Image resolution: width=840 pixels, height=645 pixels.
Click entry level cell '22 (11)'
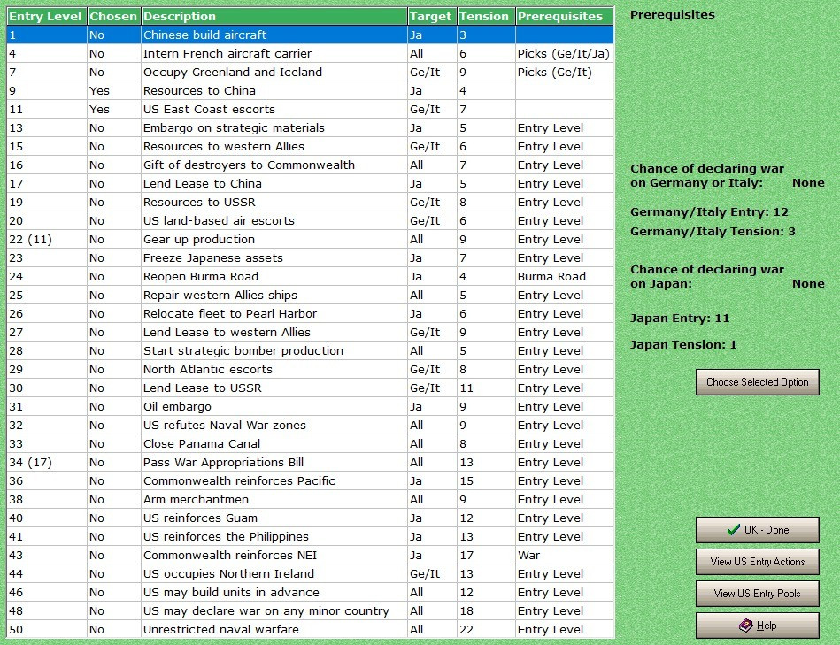click(47, 239)
